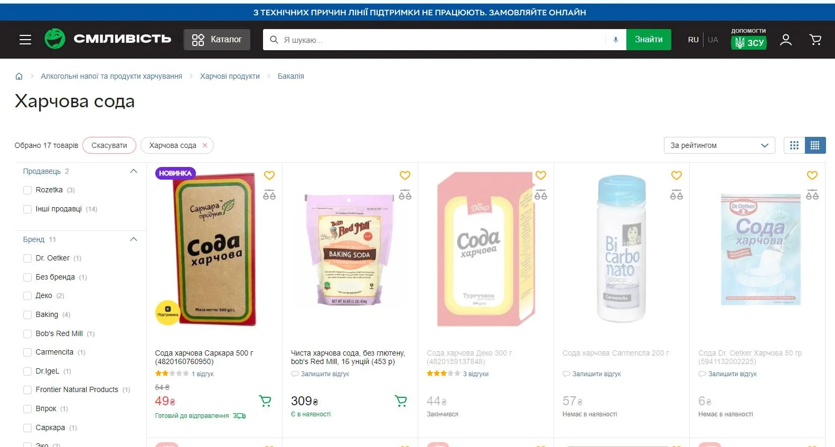This screenshot has height=447, width=835.
Task: Collapse the Продавець filter section
Action: coord(134,171)
